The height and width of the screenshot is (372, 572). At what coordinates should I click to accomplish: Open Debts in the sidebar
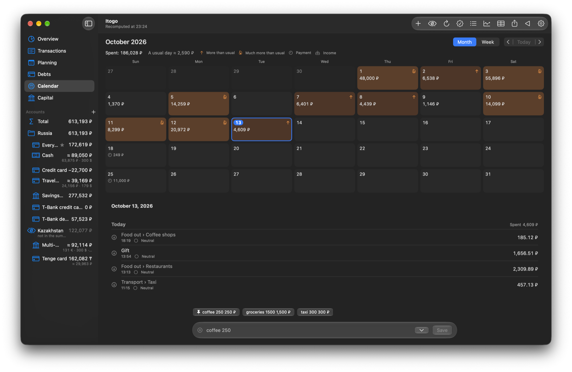59,74
